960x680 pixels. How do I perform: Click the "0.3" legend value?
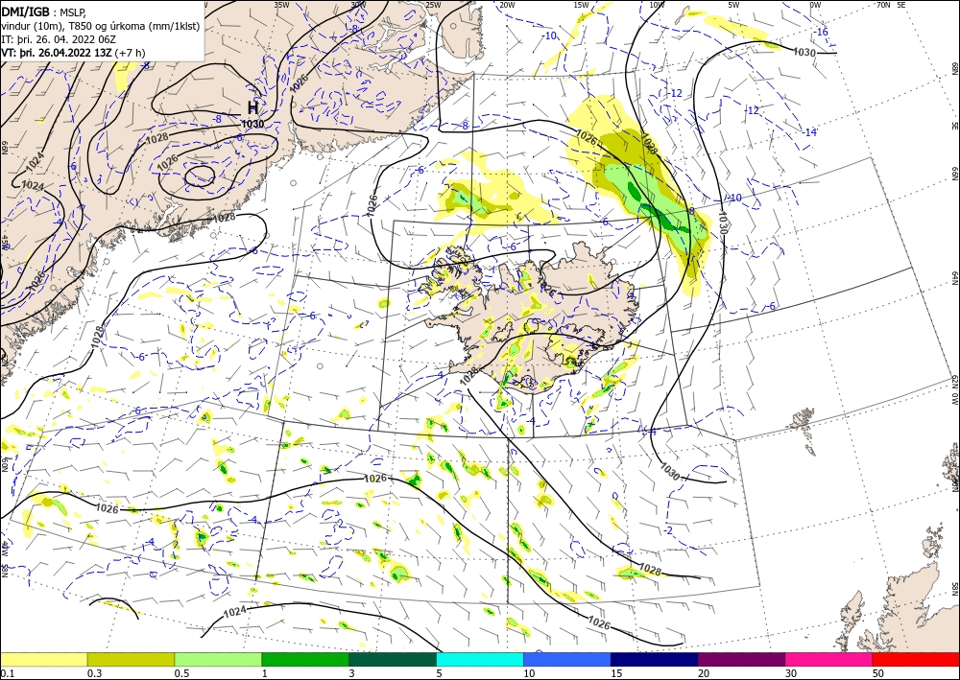point(94,673)
